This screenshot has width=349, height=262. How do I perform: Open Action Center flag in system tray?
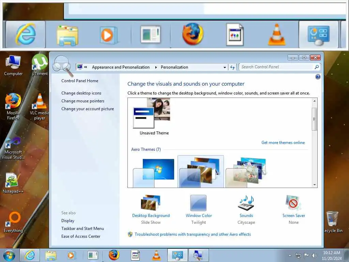pos(306,256)
